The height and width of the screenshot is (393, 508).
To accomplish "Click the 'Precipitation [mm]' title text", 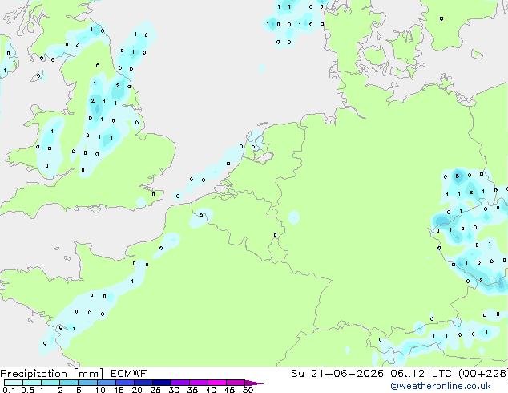I will pos(52,374).
